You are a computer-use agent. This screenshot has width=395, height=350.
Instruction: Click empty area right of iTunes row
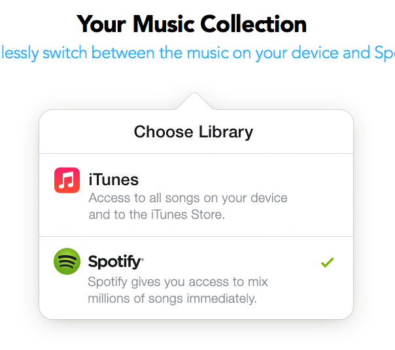pos(320,195)
